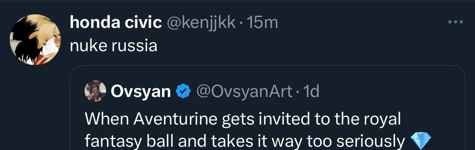Click the 1d timestamp on quoted post
The height and width of the screenshot is (150, 475).
(310, 92)
